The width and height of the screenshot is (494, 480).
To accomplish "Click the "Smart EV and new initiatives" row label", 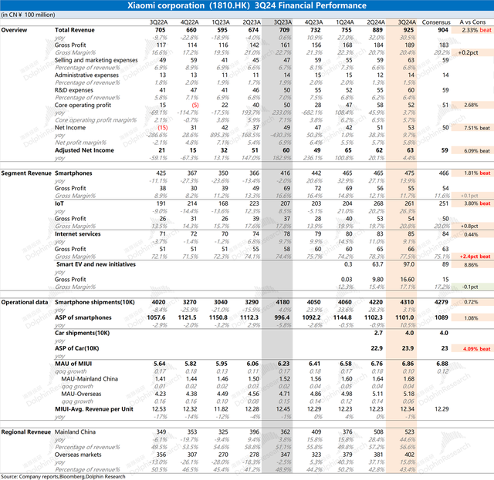I will coord(96,263).
